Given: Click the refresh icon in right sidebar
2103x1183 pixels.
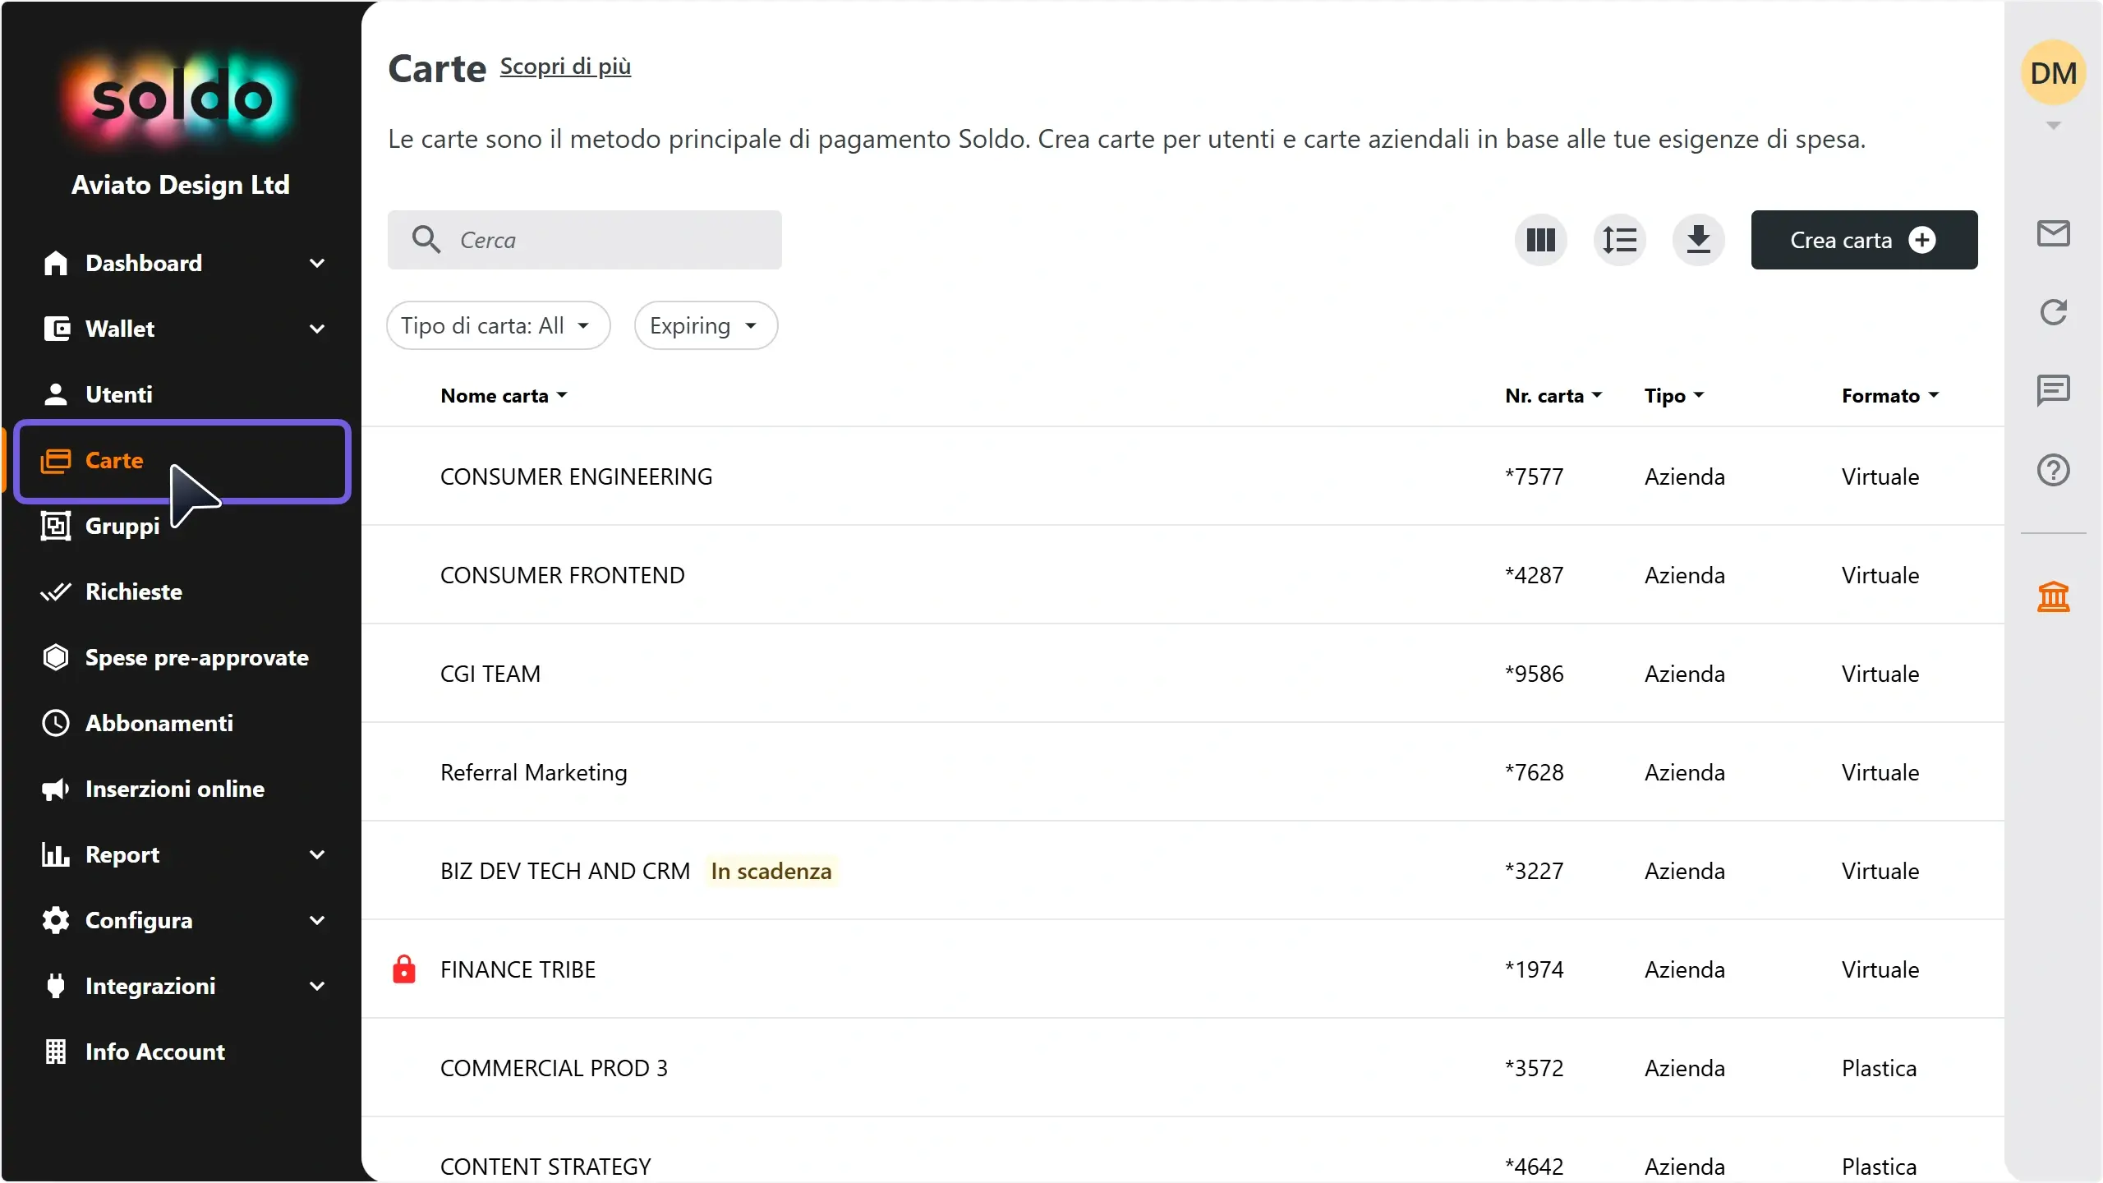Looking at the screenshot, I should point(2053,312).
